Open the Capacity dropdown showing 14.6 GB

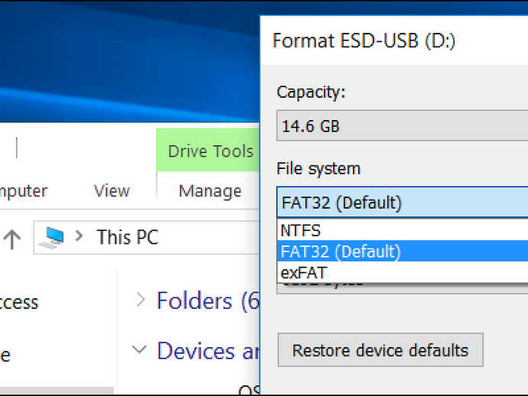click(402, 125)
